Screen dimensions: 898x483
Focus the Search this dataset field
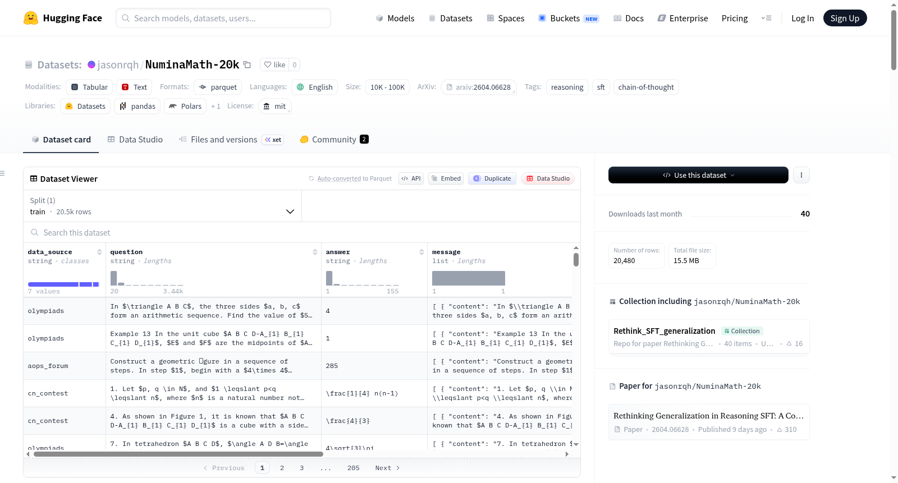coord(302,233)
